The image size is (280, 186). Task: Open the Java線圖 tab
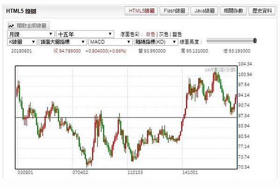point(204,11)
